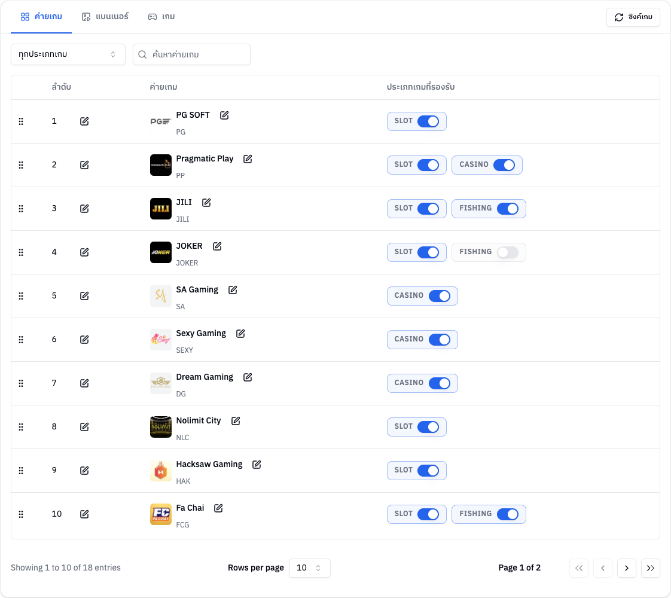Click the JILI logo thumbnail

[161, 209]
